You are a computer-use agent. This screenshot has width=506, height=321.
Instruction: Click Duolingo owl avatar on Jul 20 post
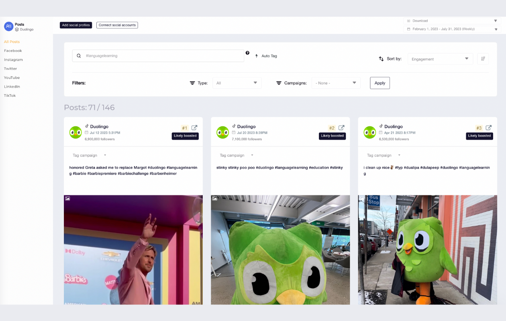(x=222, y=132)
